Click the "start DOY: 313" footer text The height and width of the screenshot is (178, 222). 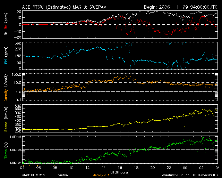33,175
